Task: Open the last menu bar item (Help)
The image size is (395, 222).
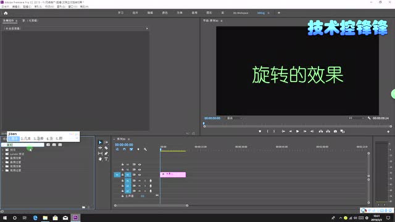Action: pos(84,7)
